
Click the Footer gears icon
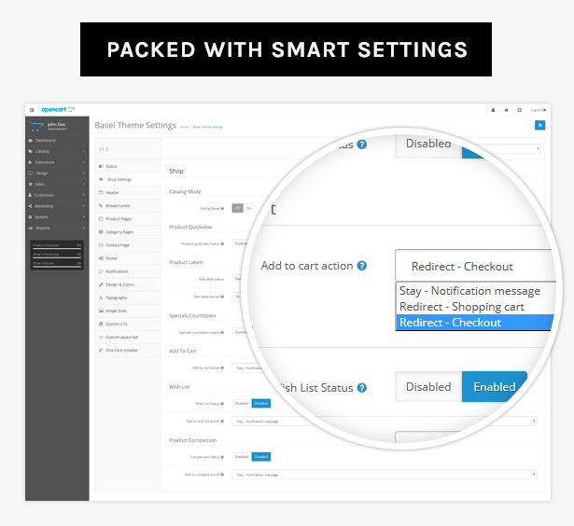point(101,258)
